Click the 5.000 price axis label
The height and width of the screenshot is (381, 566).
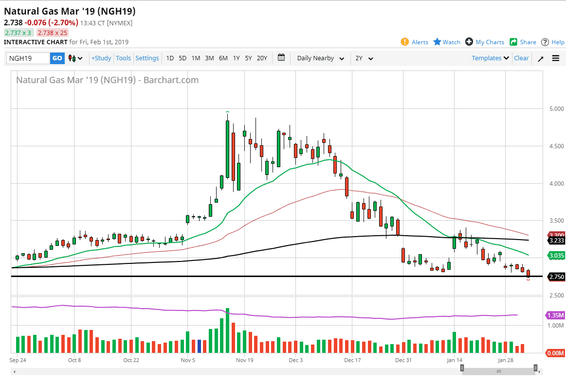coord(556,108)
